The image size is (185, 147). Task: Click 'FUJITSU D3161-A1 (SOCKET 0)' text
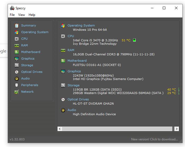[x=97, y=65]
